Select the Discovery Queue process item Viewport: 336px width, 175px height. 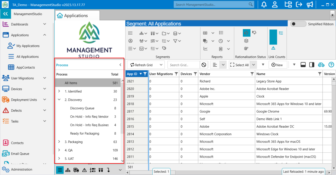tap(82, 108)
